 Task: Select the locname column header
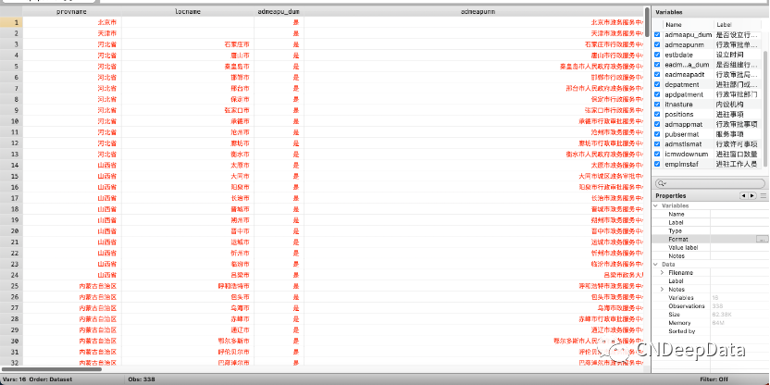188,11
